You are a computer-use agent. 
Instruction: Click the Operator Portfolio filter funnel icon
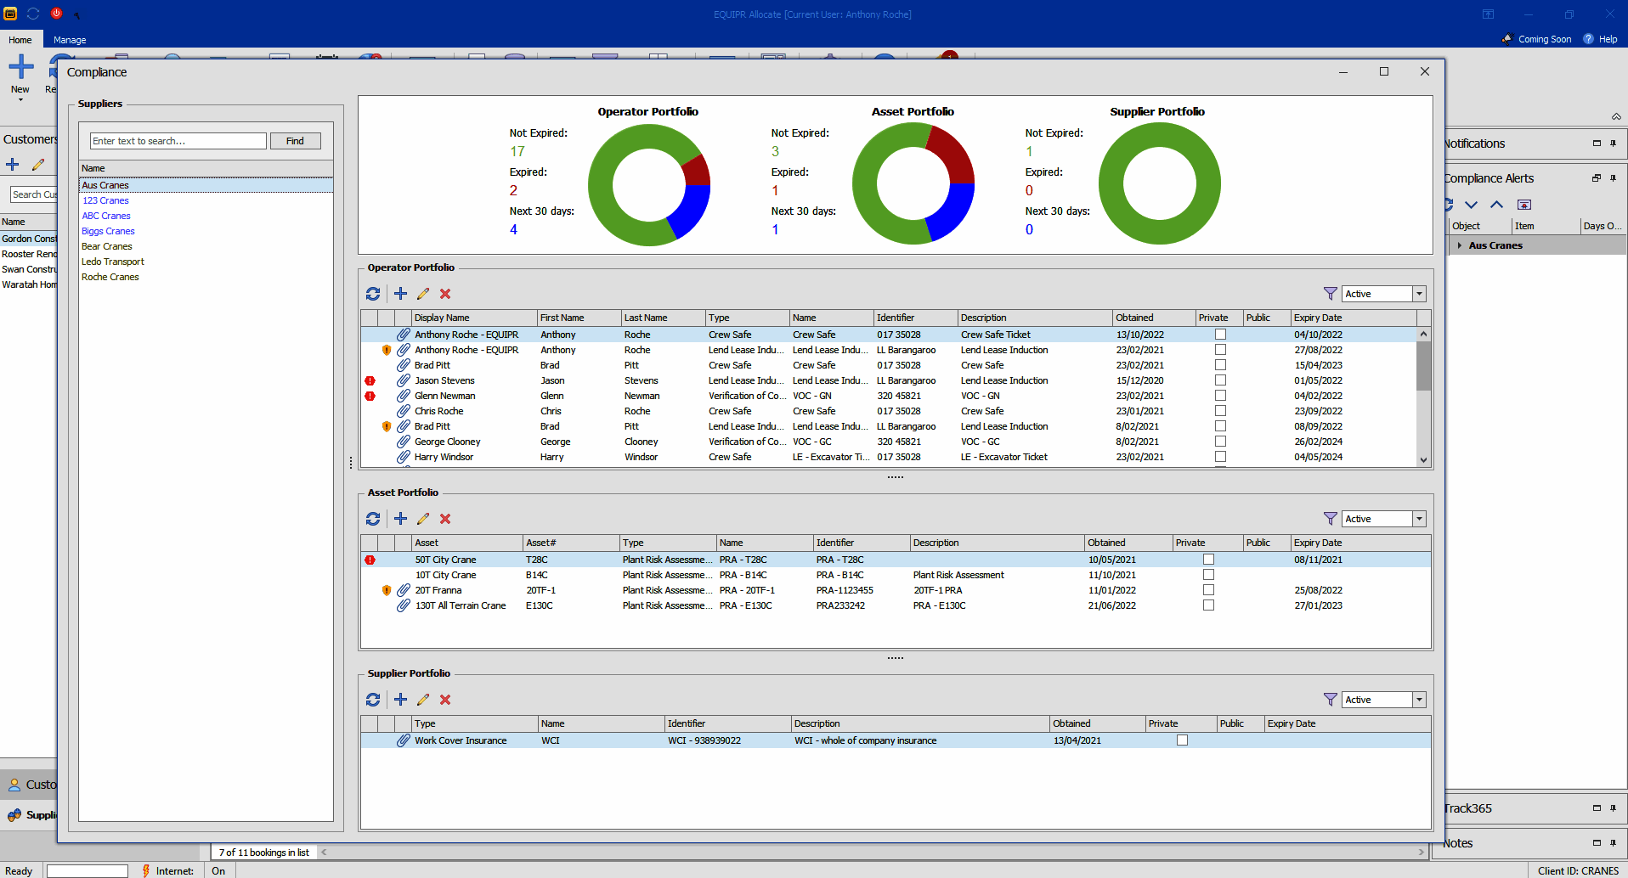(x=1330, y=294)
